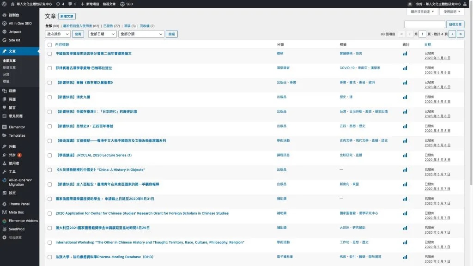
Task: Click the 新增文章 button beside page title
Action: click(67, 16)
